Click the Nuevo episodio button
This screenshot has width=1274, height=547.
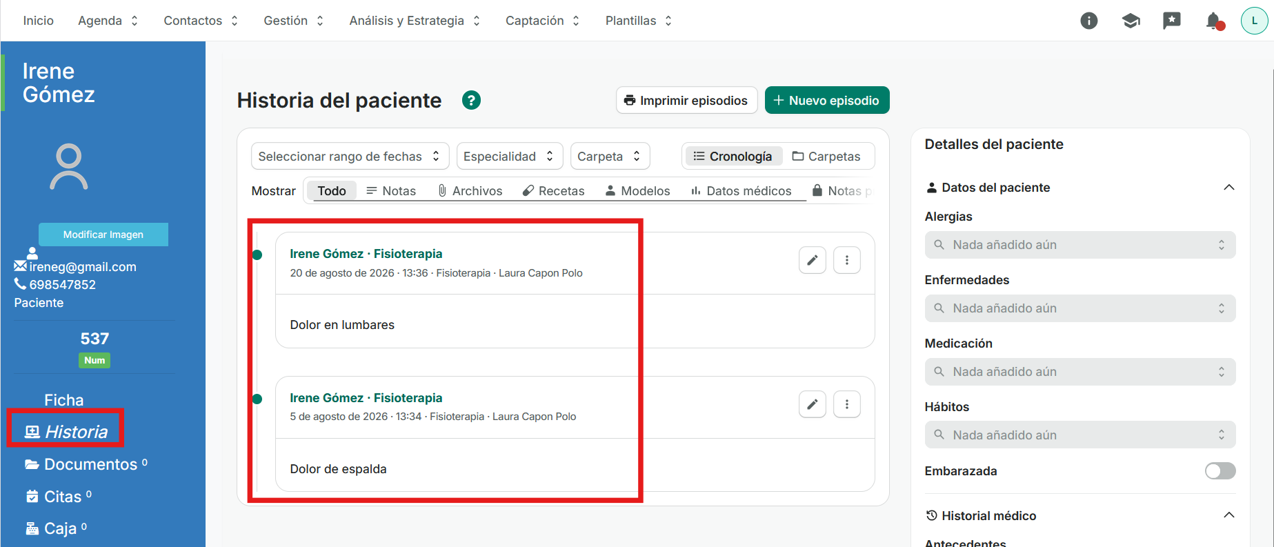pyautogui.click(x=827, y=101)
